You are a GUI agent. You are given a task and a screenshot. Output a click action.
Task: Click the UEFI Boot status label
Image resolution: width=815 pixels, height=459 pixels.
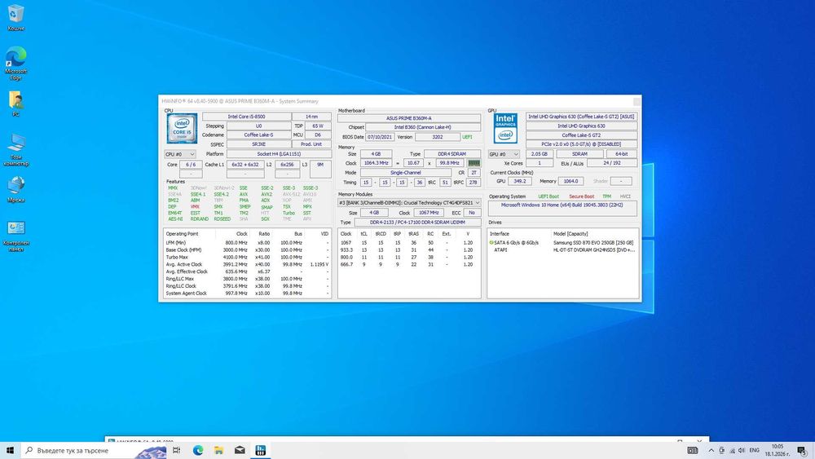point(548,196)
